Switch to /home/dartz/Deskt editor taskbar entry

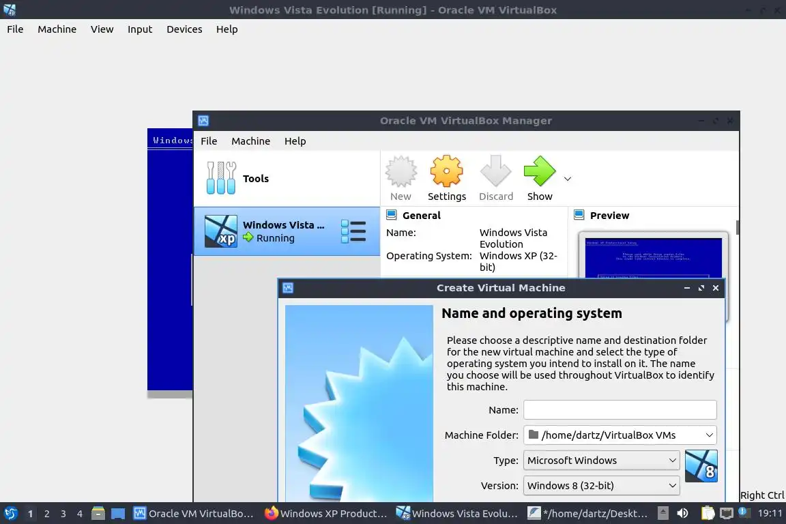589,514
